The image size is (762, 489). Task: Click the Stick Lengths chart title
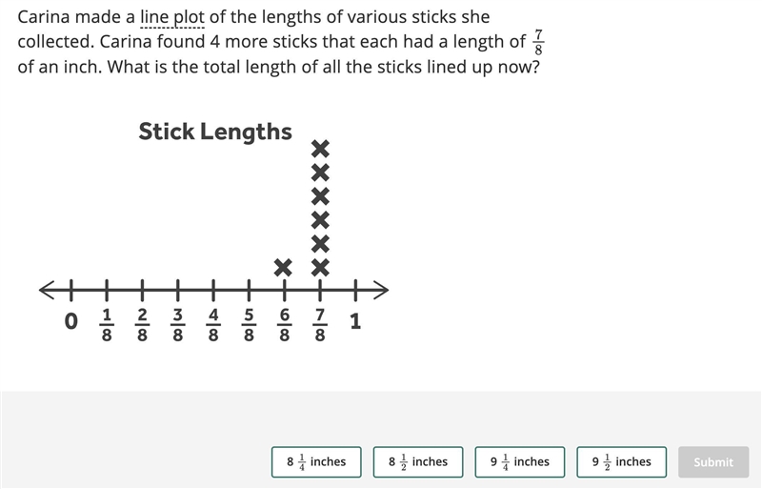215,132
